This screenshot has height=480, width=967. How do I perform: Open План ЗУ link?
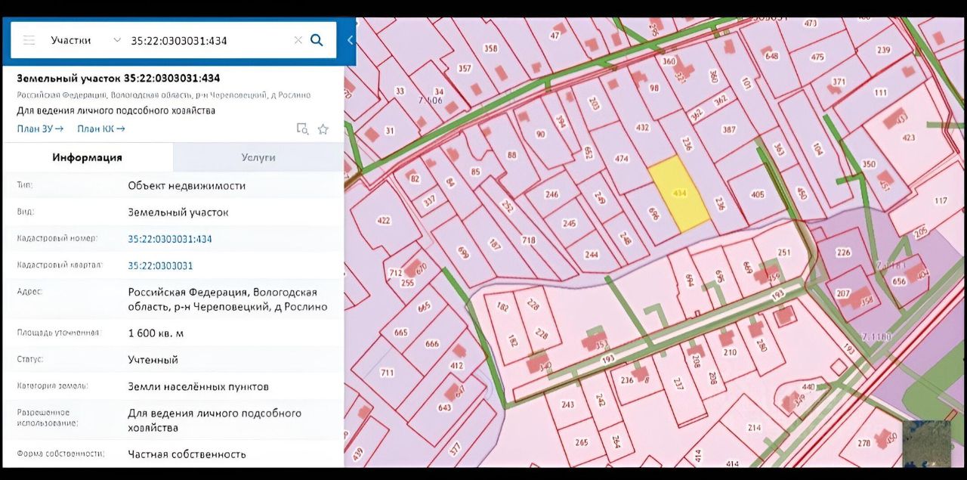pyautogui.click(x=40, y=129)
